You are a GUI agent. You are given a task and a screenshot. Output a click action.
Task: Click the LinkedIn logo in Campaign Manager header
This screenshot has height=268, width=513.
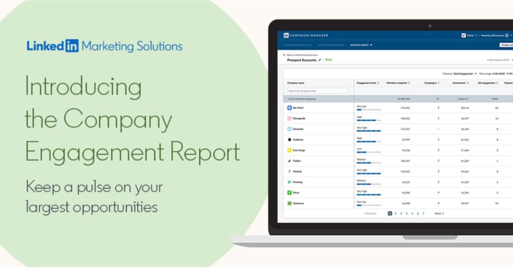(286, 35)
